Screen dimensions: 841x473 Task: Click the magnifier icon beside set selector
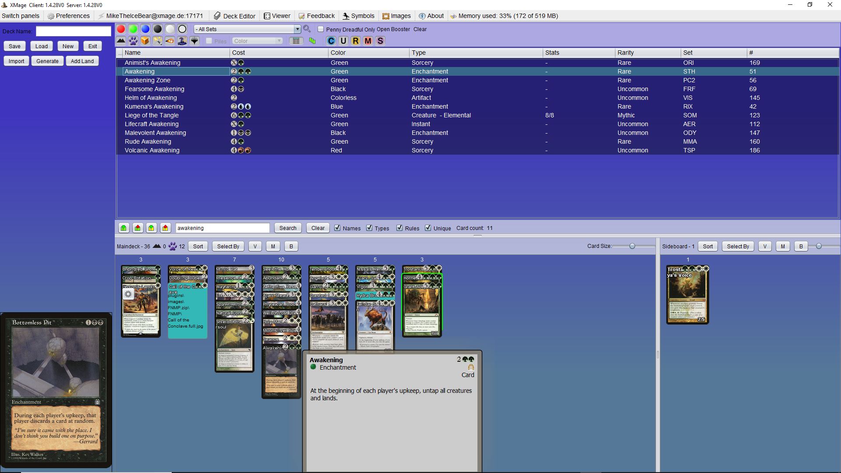click(x=307, y=29)
